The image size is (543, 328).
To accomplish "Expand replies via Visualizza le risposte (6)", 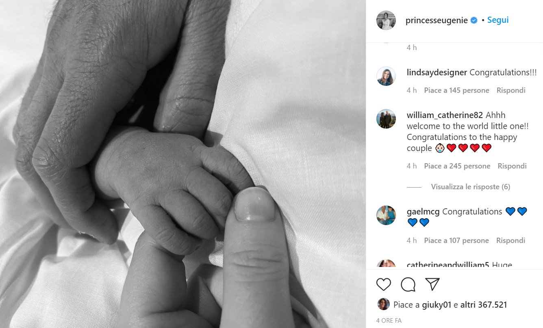I will [x=471, y=187].
